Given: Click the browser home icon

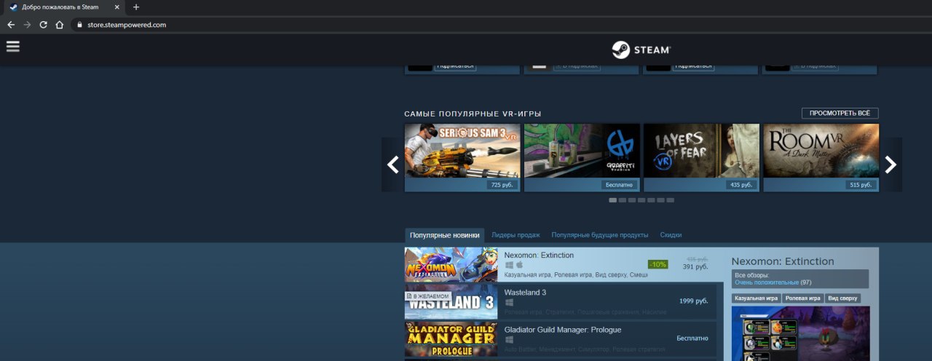Looking at the screenshot, I should (x=60, y=24).
